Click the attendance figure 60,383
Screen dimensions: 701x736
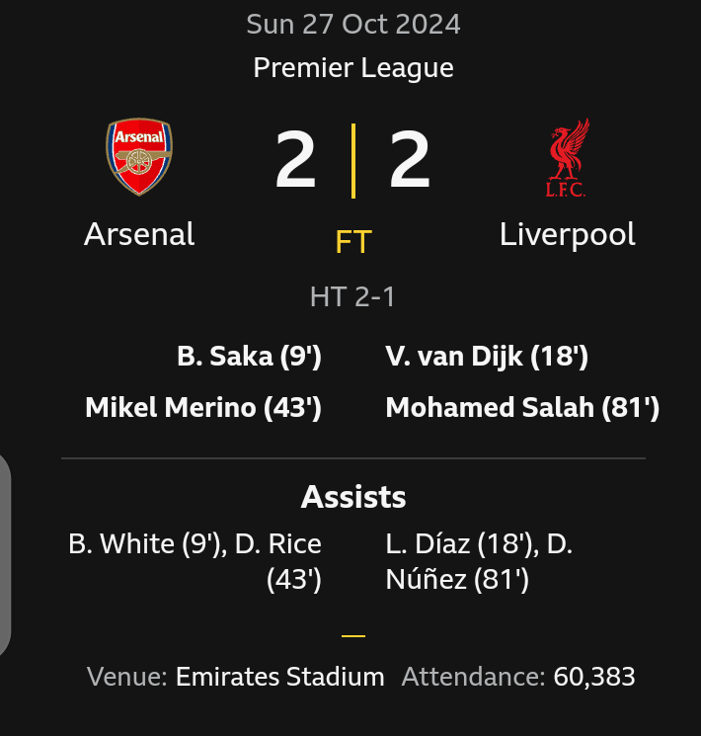pos(593,677)
